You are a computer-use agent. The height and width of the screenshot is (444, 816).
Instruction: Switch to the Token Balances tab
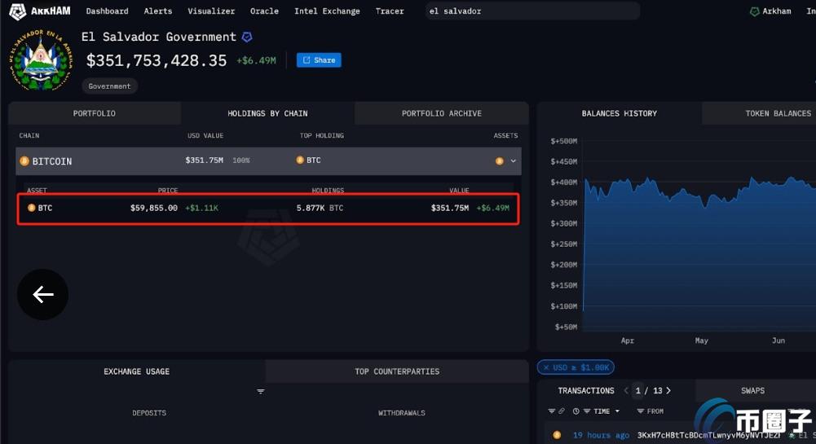click(x=778, y=113)
